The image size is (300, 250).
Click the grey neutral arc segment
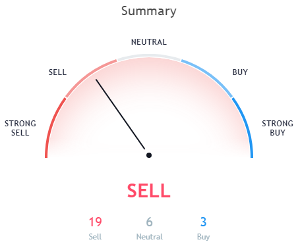149,56
